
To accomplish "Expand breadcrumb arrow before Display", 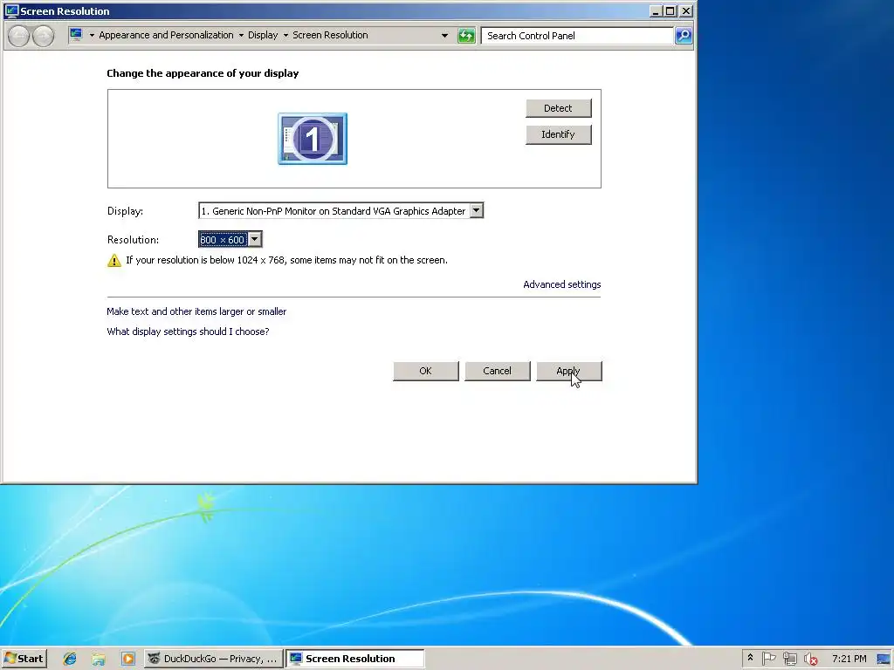I will pos(241,35).
